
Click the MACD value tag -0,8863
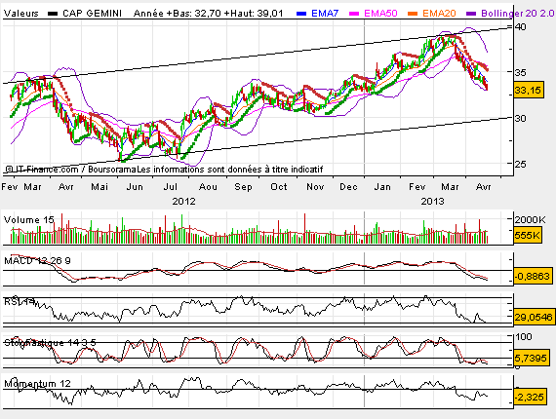tap(533, 276)
